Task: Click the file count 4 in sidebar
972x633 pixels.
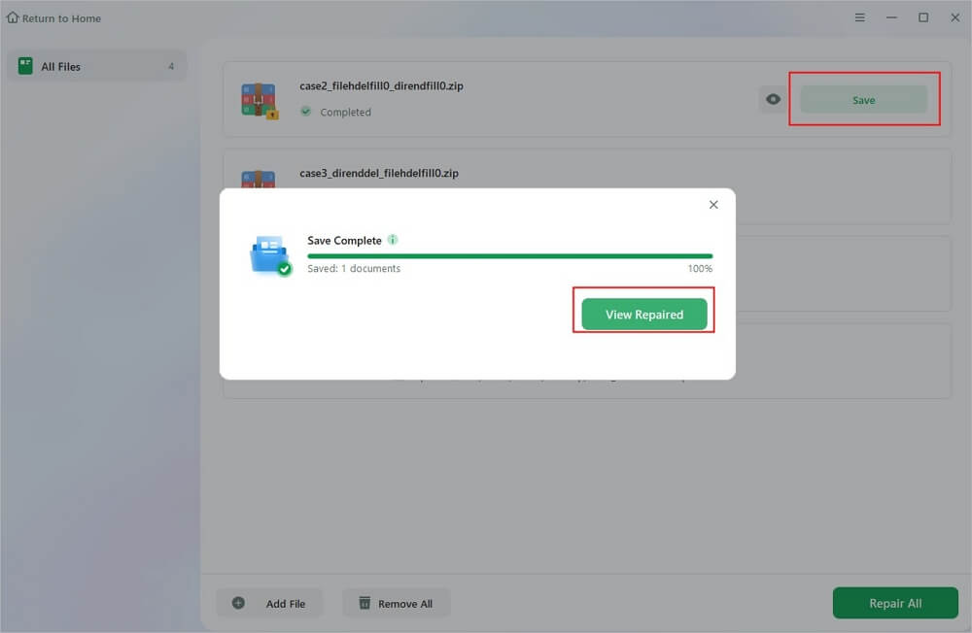Action: tap(171, 66)
